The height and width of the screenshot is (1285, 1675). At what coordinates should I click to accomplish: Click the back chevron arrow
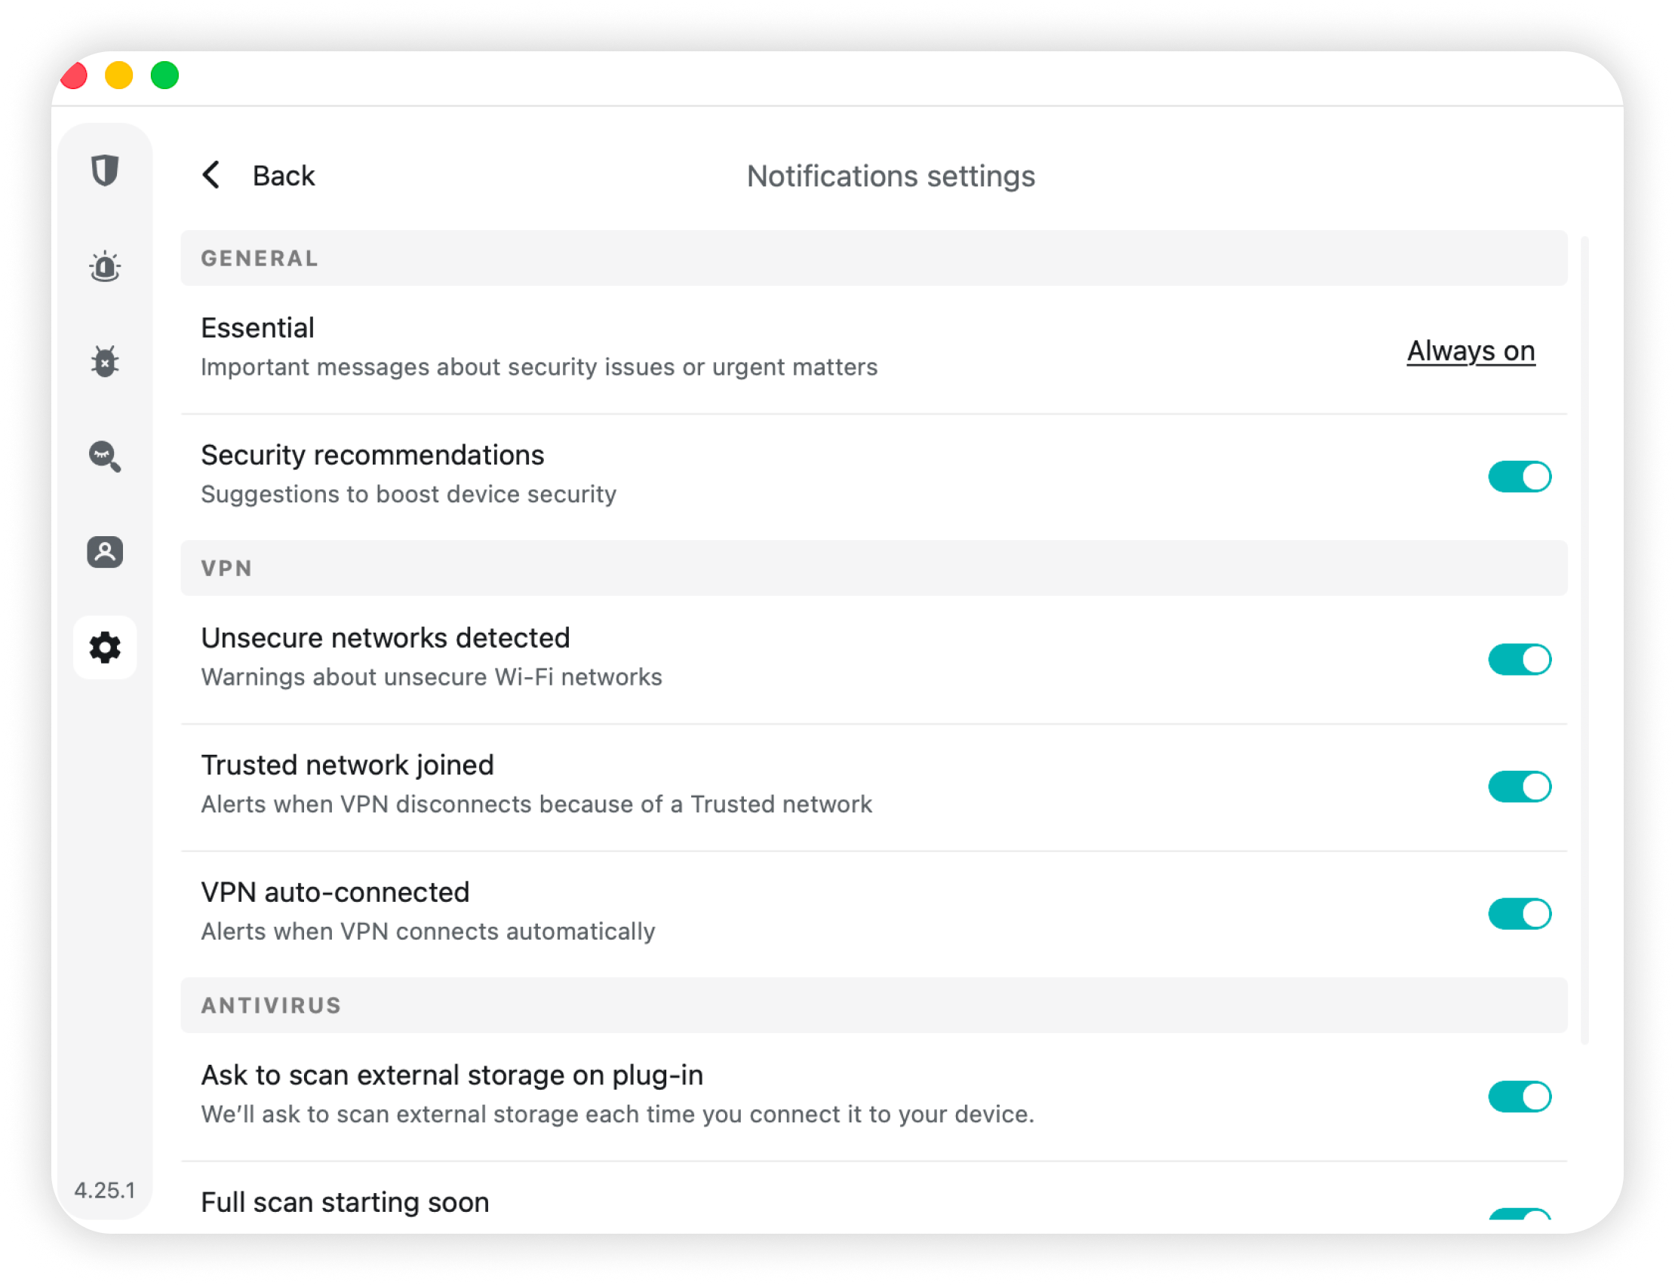211,175
